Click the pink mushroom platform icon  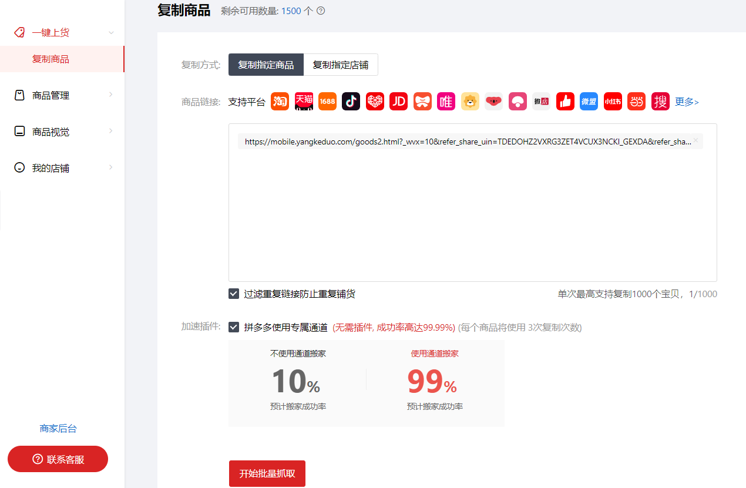(518, 102)
